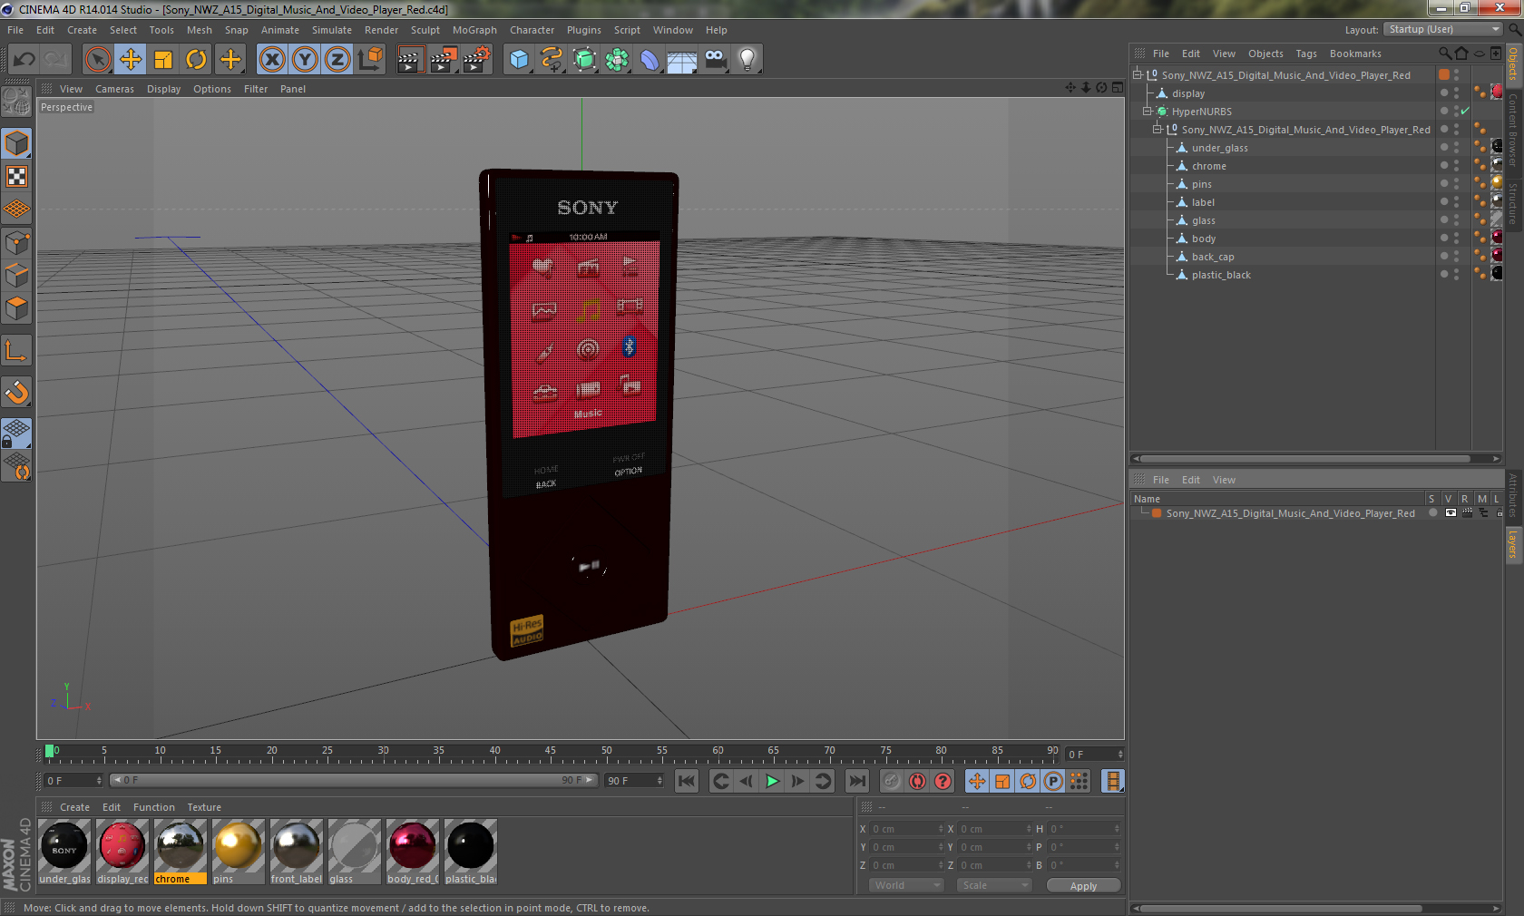
Task: Open the Sculpt menu
Action: pos(425,30)
